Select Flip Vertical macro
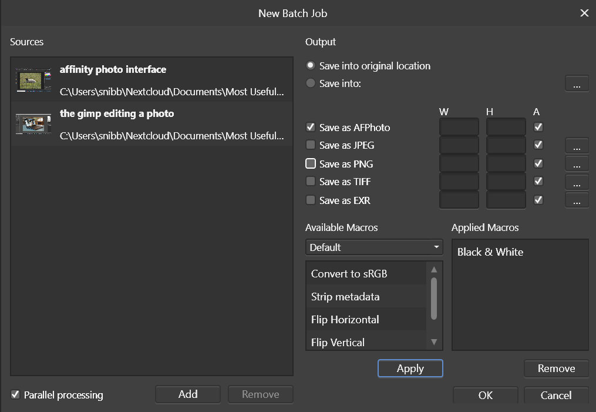 366,341
